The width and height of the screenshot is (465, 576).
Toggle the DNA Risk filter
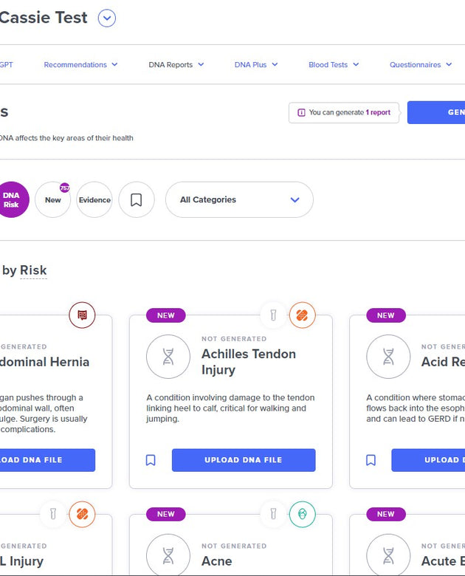click(11, 199)
